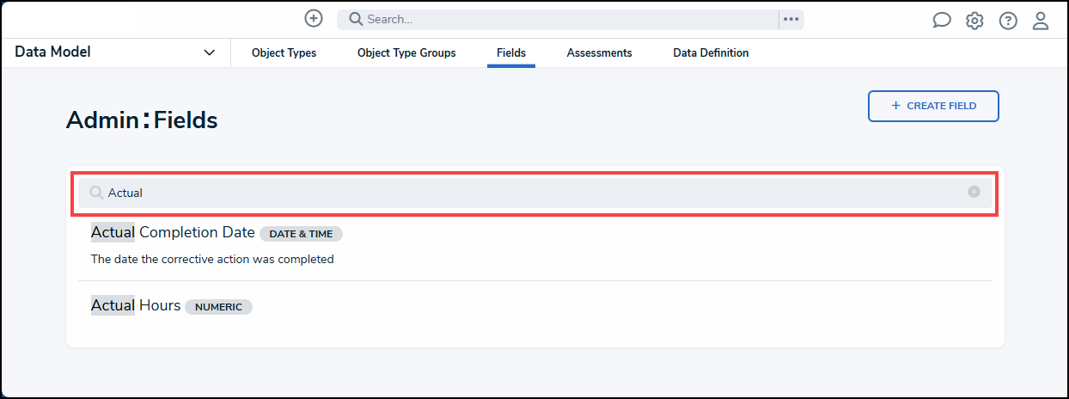
Task: Click the Admin: Fields page heading
Action: click(142, 120)
